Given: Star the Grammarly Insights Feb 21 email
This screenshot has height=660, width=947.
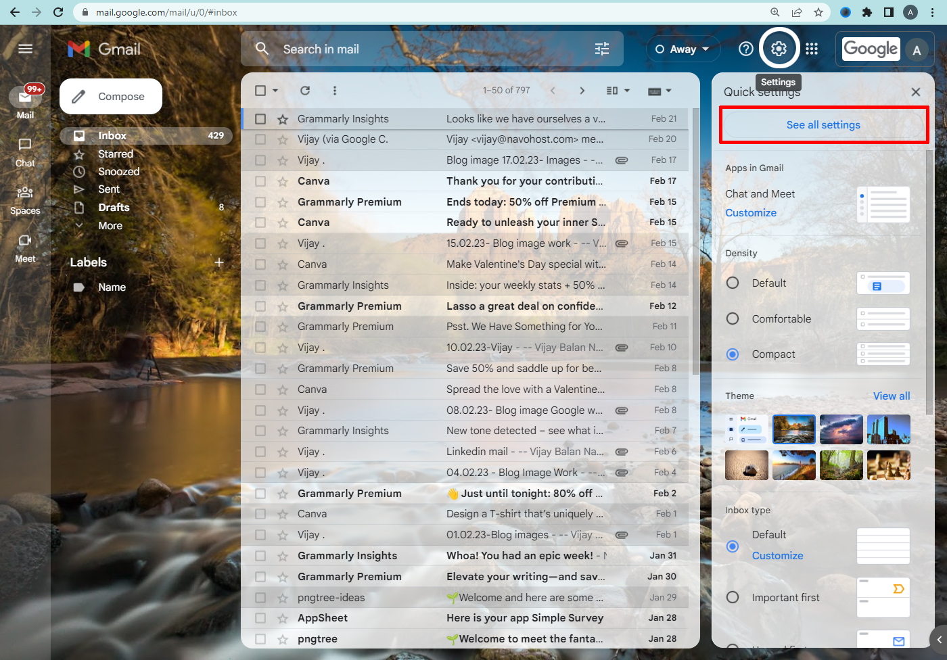Looking at the screenshot, I should [x=283, y=119].
